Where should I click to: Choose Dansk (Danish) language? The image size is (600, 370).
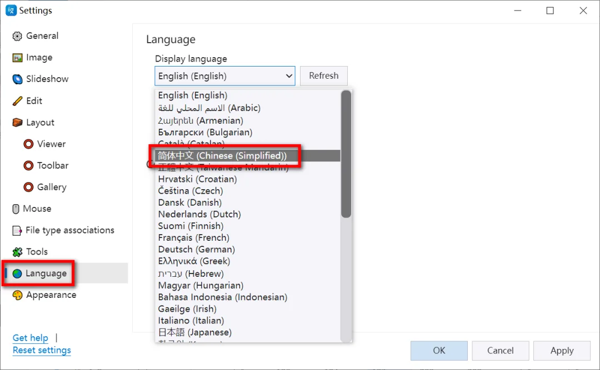pyautogui.click(x=248, y=202)
